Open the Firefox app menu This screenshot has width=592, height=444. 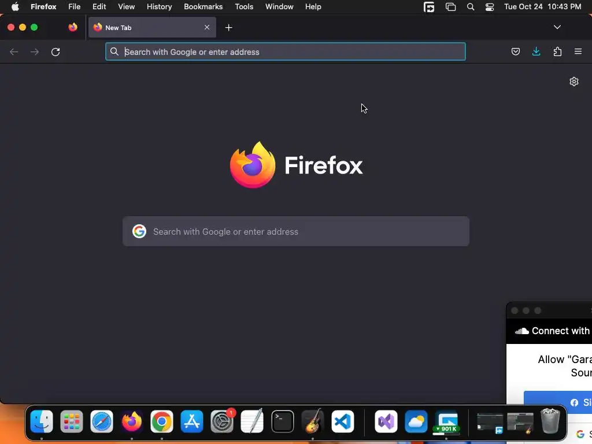(43, 7)
